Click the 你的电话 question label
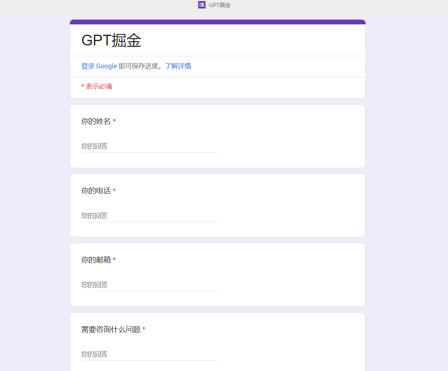The width and height of the screenshot is (448, 371). pyautogui.click(x=96, y=191)
